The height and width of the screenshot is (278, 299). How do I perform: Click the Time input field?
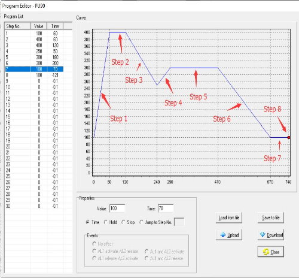pos(166,208)
